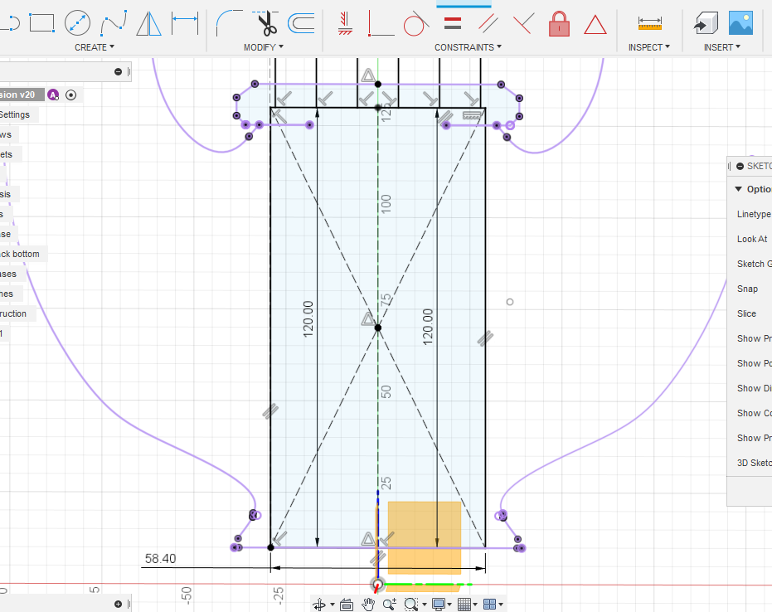Open the INSPECT dropdown menu

click(649, 47)
